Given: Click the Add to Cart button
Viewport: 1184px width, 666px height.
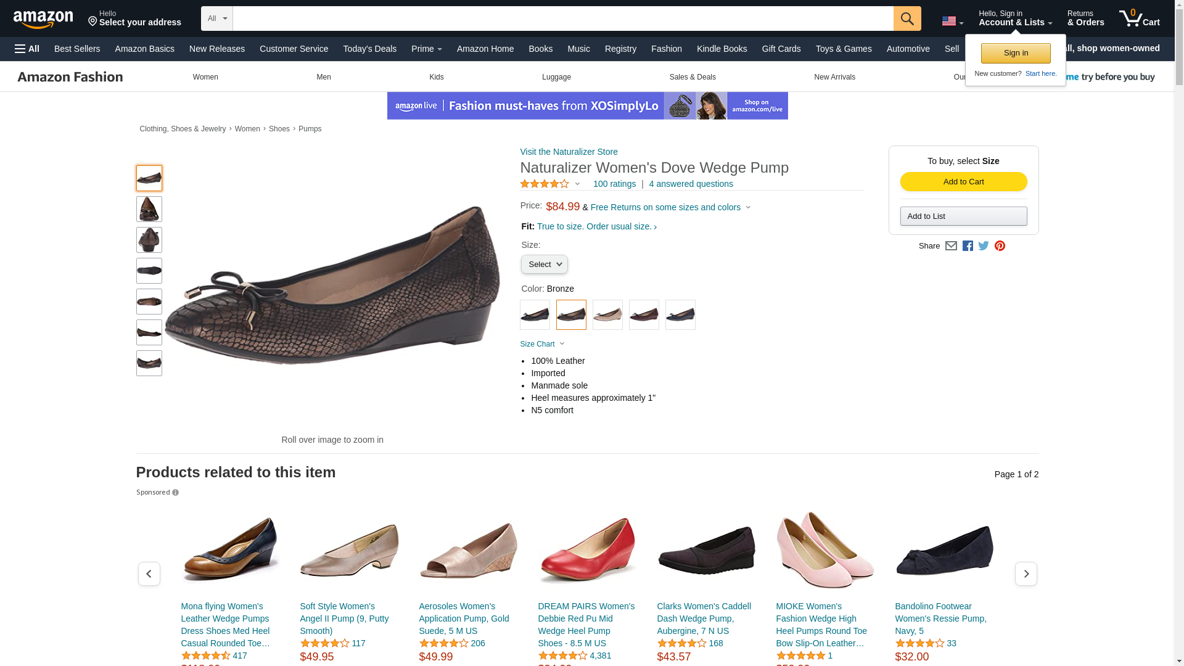Looking at the screenshot, I should pyautogui.click(x=963, y=182).
